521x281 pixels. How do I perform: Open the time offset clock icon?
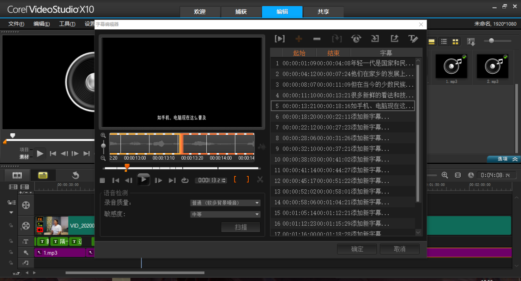click(x=356, y=39)
